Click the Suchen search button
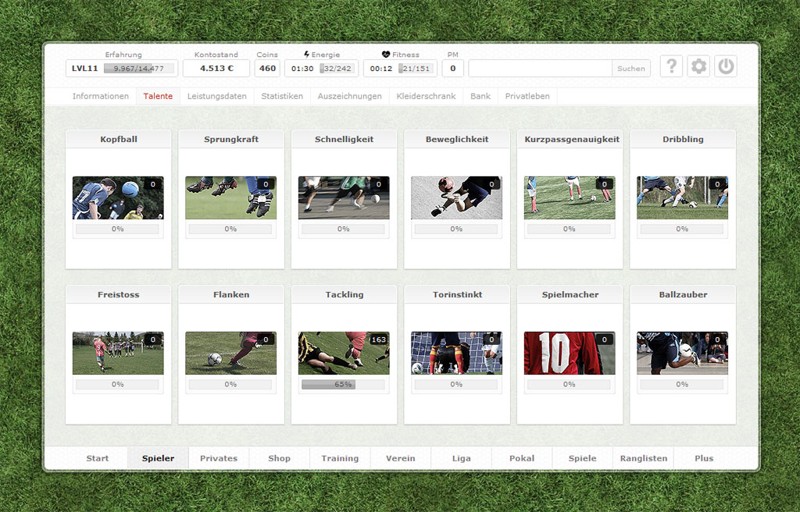Viewport: 800px width, 512px height. coord(631,69)
